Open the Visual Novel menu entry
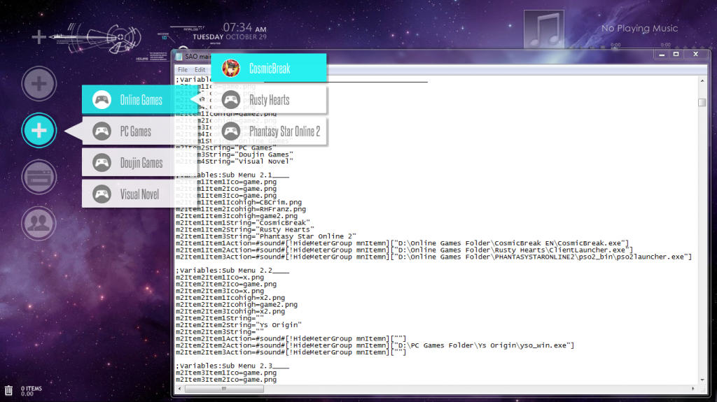This screenshot has width=717, height=402. coord(140,194)
